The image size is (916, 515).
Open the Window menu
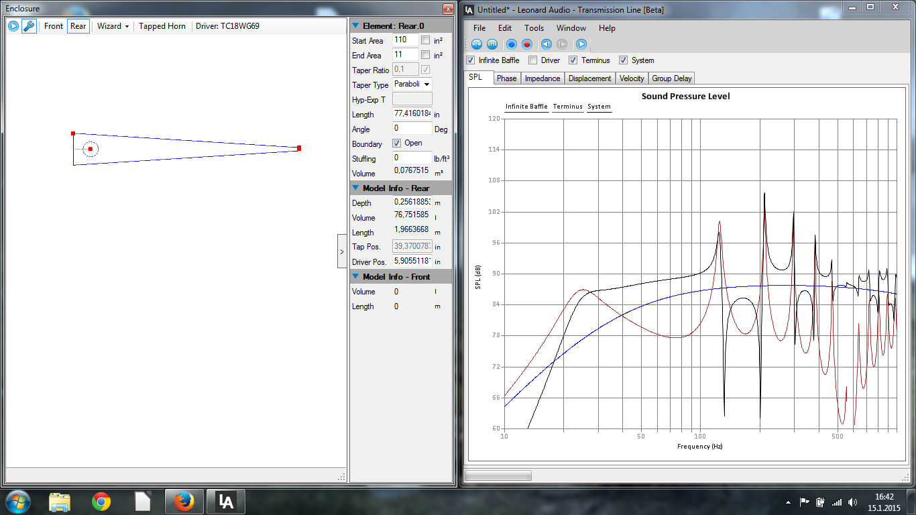coord(571,28)
